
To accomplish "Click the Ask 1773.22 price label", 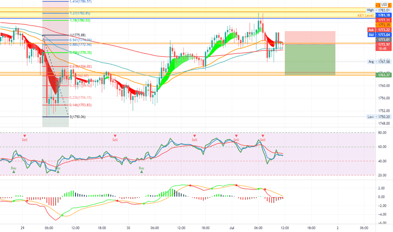I will pyautogui.click(x=379, y=30).
